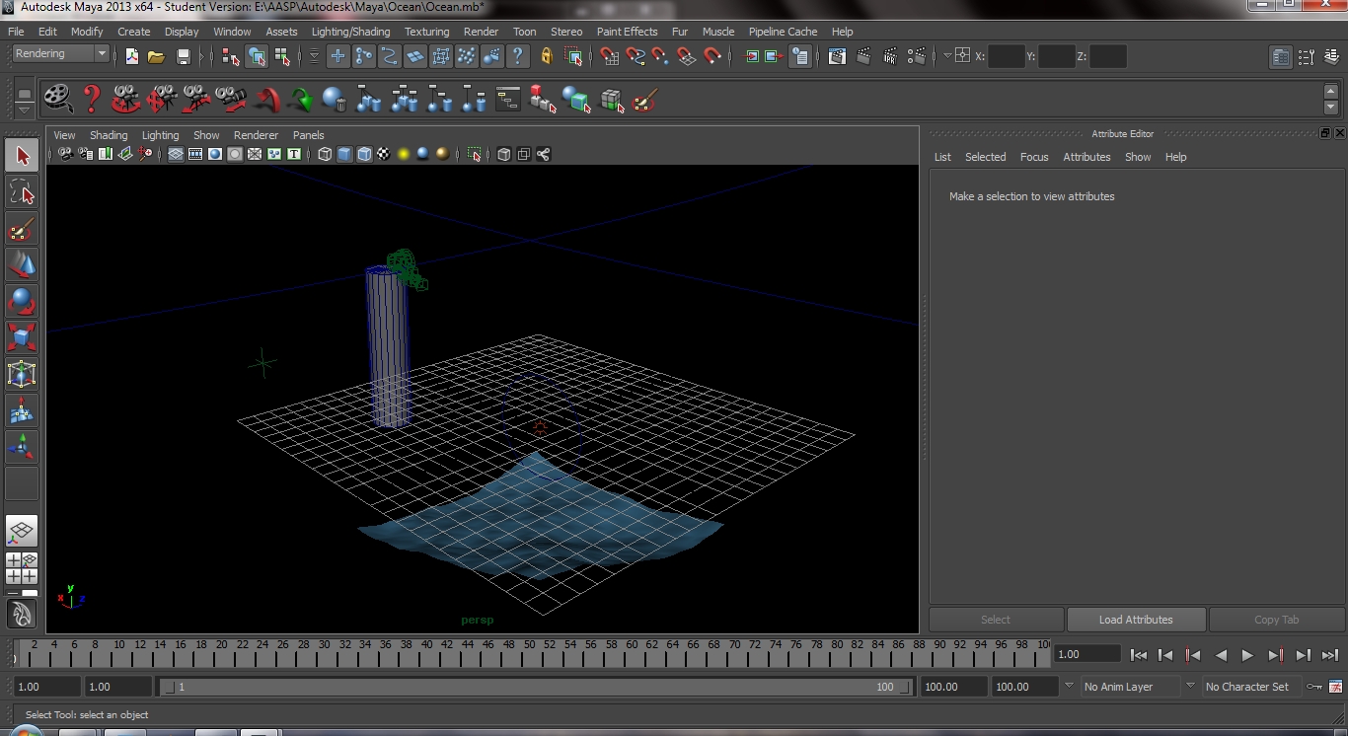Open the Paint Effects menu
1348x736 pixels.
point(627,31)
